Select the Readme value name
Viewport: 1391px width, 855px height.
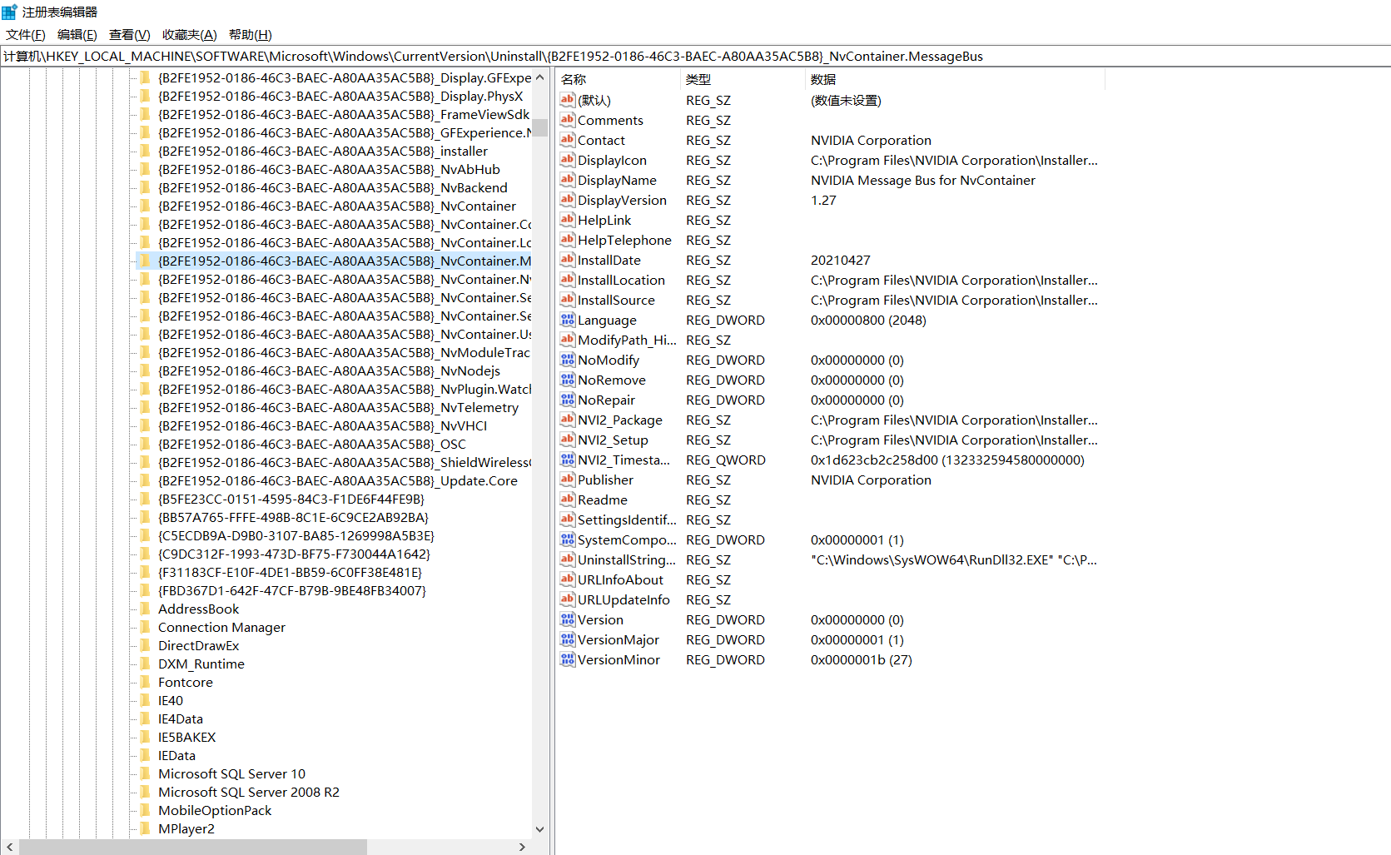[603, 500]
